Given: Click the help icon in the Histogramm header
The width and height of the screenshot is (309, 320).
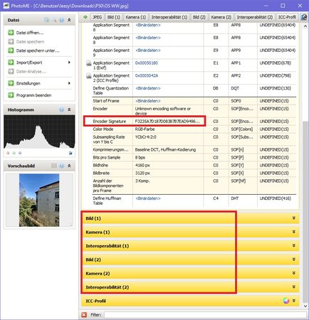Looking at the screenshot, I should [62, 110].
